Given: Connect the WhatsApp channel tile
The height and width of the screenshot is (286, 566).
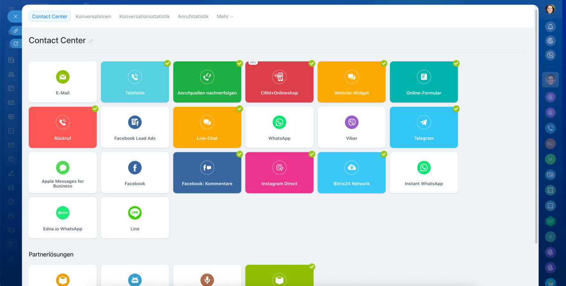Looking at the screenshot, I should tap(279, 127).
